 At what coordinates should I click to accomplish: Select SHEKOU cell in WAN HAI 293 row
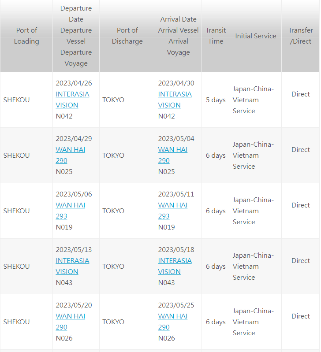click(x=17, y=211)
